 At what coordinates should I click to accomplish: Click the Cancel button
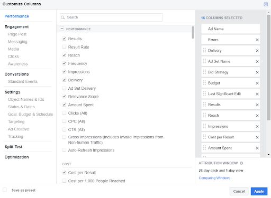pyautogui.click(x=239, y=191)
